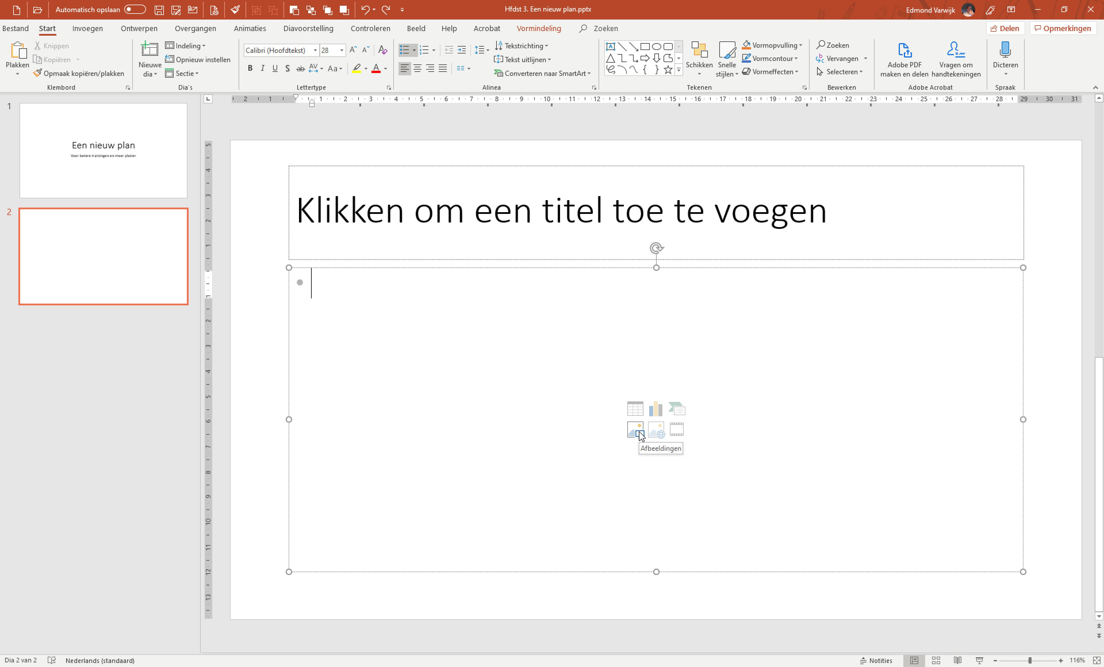Expand the font size dropdown
The width and height of the screenshot is (1104, 667).
342,50
